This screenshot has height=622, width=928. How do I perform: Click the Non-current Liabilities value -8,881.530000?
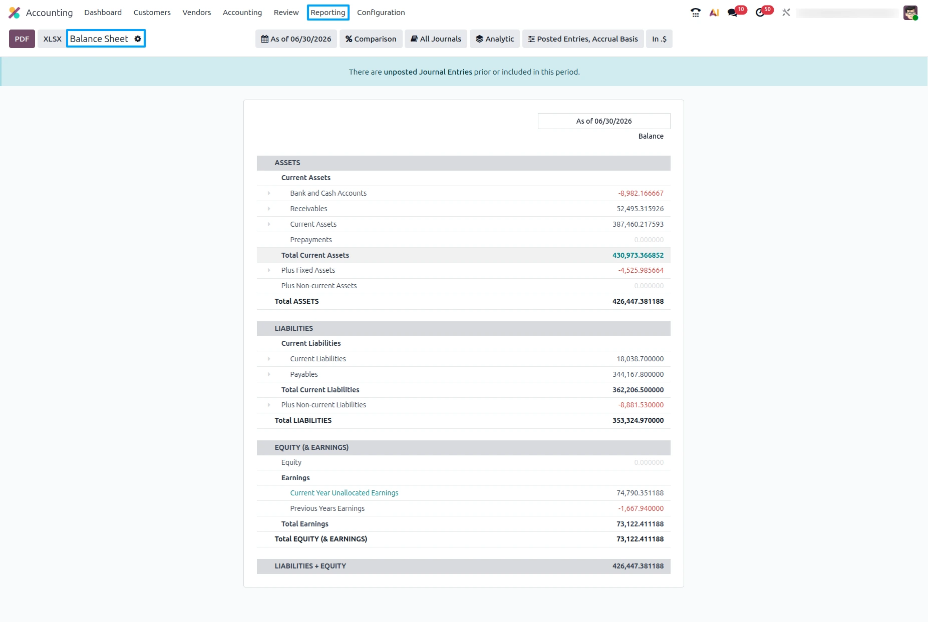[641, 405]
